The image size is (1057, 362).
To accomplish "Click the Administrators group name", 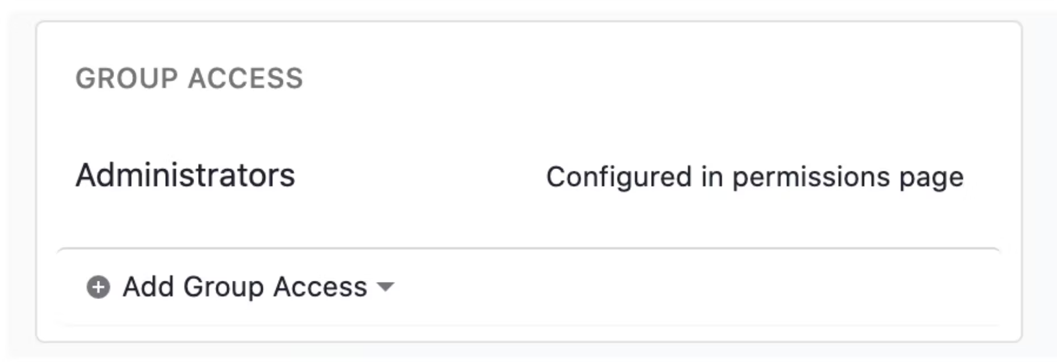I will pyautogui.click(x=186, y=175).
